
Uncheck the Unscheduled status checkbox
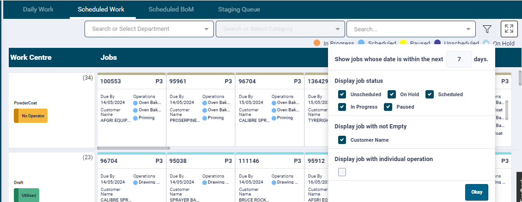coord(342,94)
